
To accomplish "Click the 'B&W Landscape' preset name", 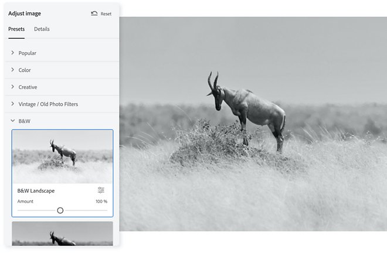I will coord(36,190).
